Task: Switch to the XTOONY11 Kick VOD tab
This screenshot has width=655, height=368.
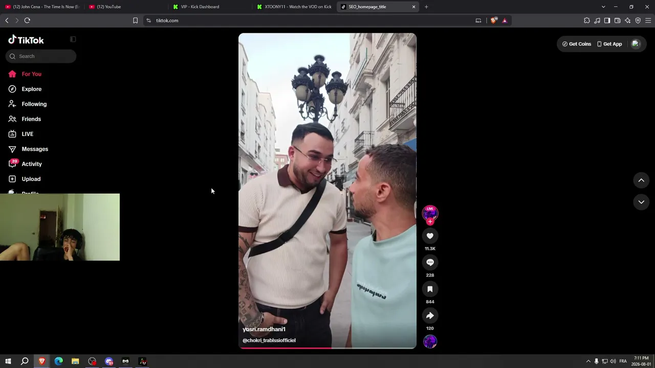Action: 294,7
